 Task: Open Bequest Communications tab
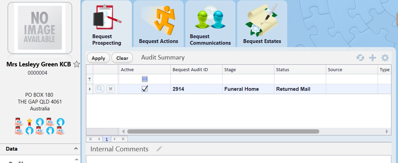point(210,24)
